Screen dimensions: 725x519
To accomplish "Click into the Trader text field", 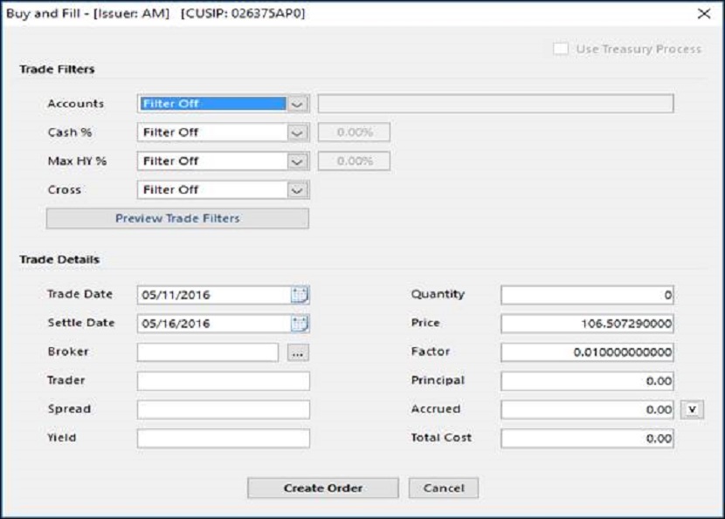I will click(224, 381).
